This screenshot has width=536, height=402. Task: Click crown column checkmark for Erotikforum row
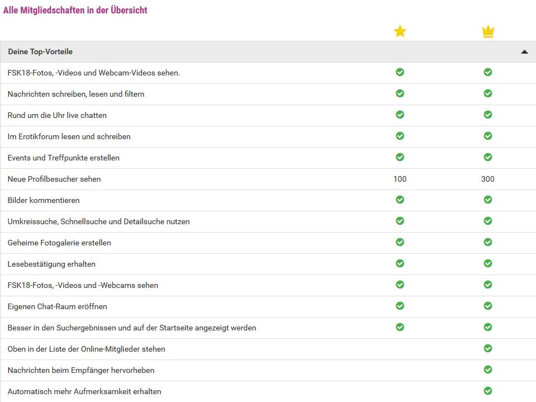(x=488, y=136)
